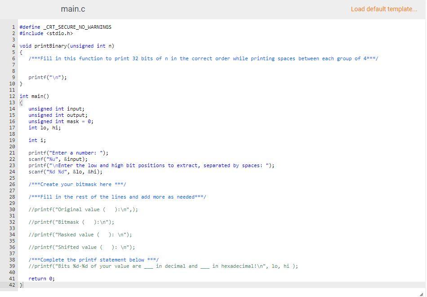Viewport: 427px width, 297px height.
Task: Click the scanf %u input line
Action: (x=59, y=159)
